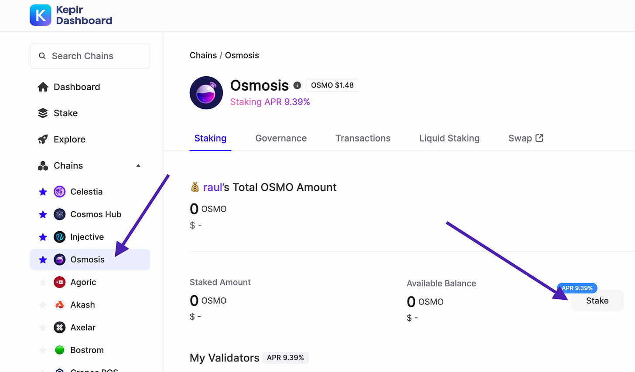The width and height of the screenshot is (635, 372).
Task: Open the Staking tab
Action: [x=210, y=139]
